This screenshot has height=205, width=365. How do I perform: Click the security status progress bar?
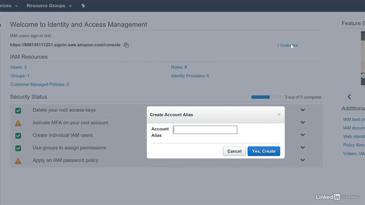(266, 97)
